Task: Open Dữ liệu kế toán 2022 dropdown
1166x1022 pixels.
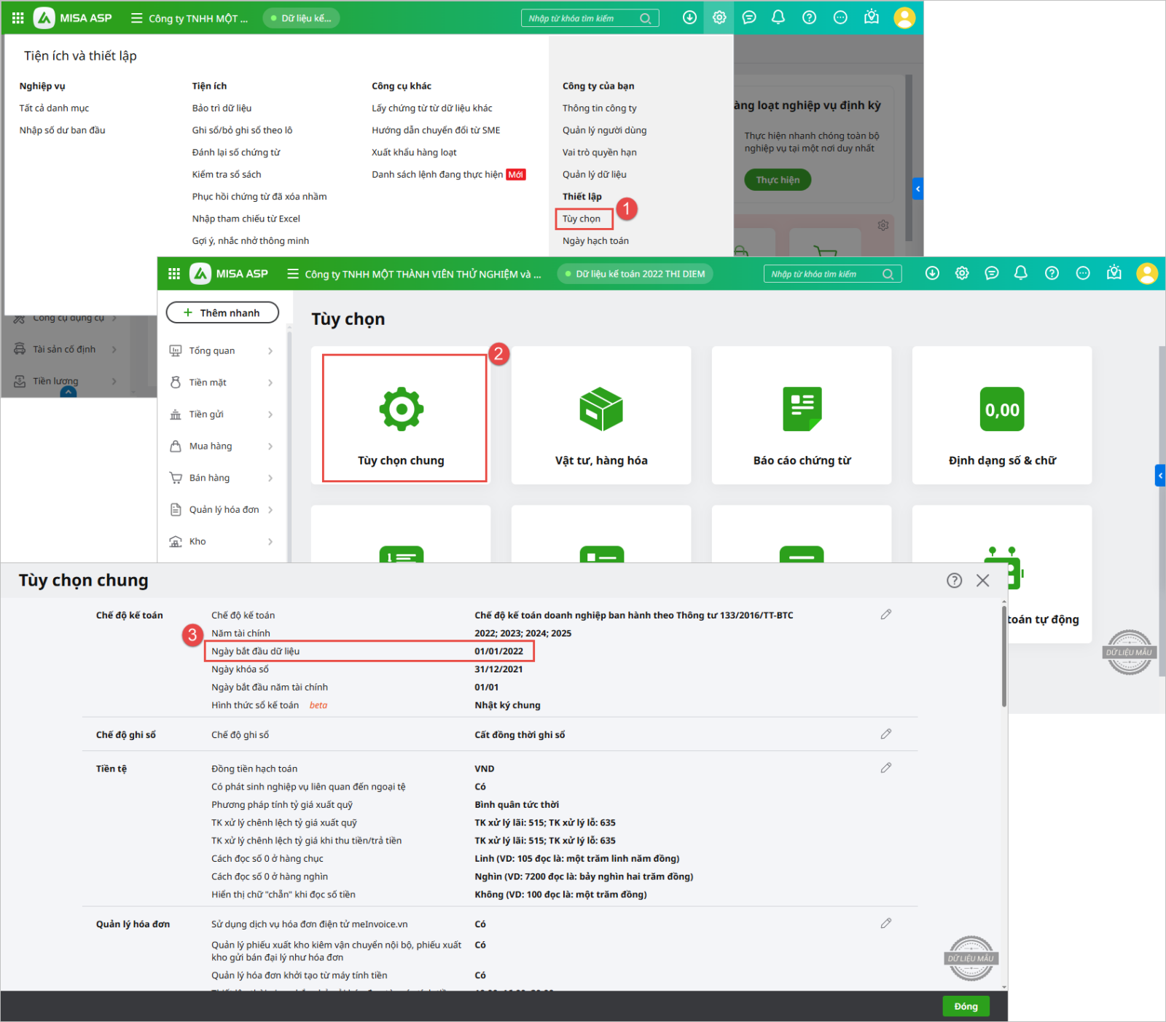Action: 634,274
